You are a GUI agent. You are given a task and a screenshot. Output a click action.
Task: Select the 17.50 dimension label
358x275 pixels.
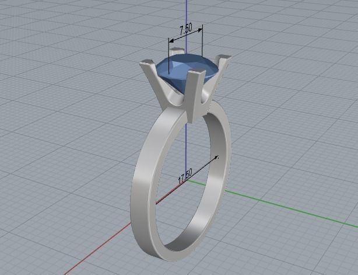pyautogui.click(x=185, y=176)
